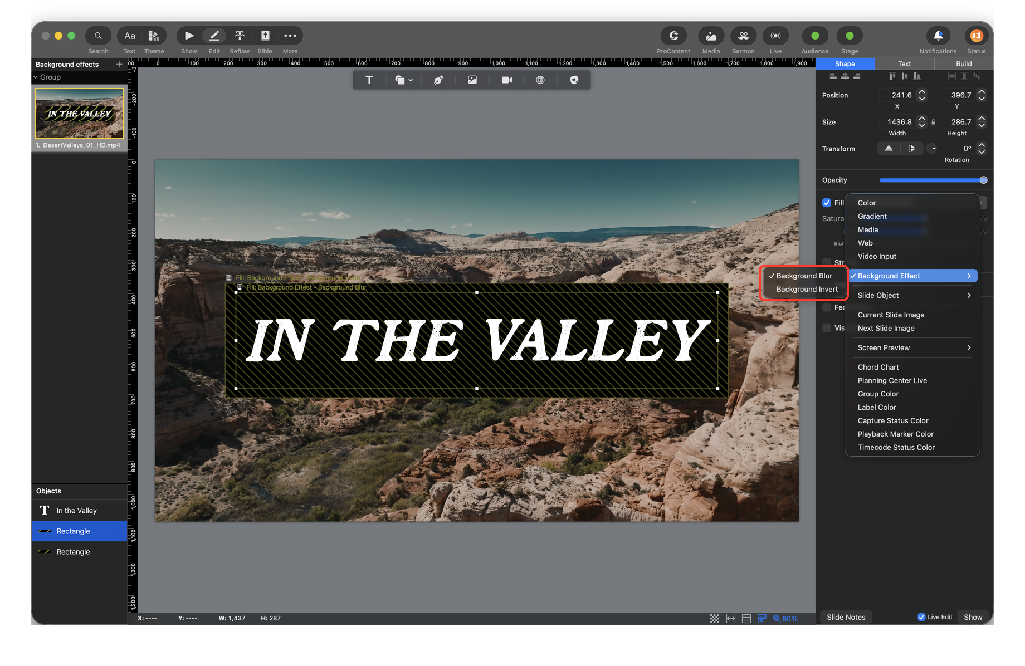The height and width of the screenshot is (666, 1025).
Task: Open Notifications bell icon
Action: (938, 36)
